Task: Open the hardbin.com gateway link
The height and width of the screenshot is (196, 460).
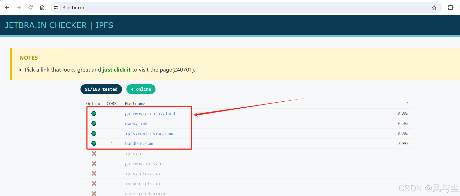Action: (139, 143)
